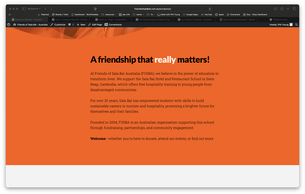Open the Grammarly bookmark
Image resolution: width=305 pixels, height=194 pixels.
click(x=233, y=15)
